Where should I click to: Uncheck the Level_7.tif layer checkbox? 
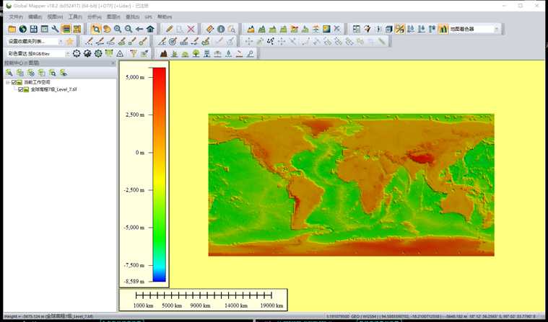pyautogui.click(x=21, y=89)
